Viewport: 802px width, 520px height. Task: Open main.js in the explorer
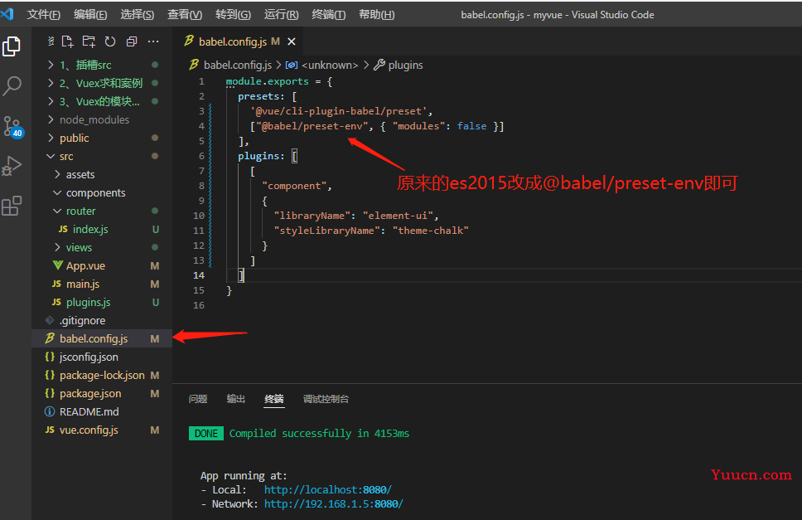point(102,284)
